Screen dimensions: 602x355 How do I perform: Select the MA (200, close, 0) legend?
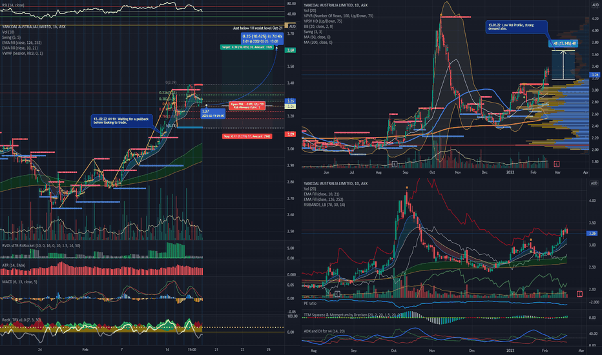[x=318, y=43]
